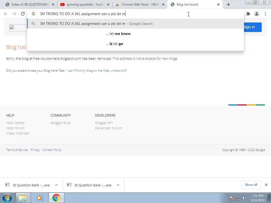Select the Blog not found tab

195,5
